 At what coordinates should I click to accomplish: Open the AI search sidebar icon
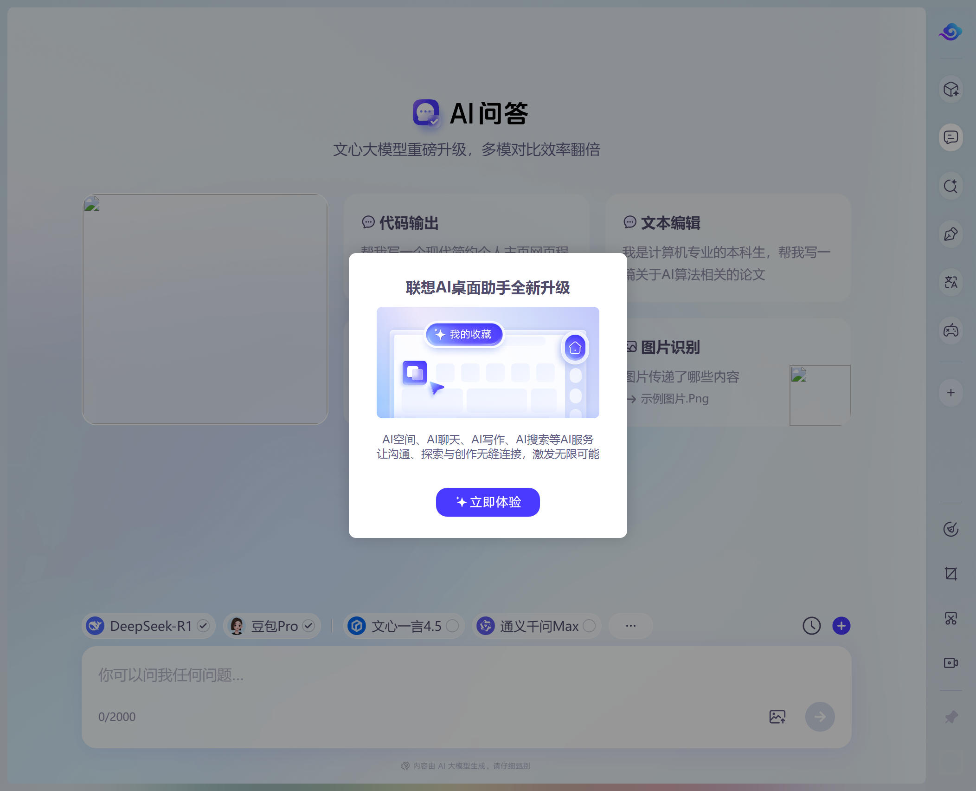950,186
